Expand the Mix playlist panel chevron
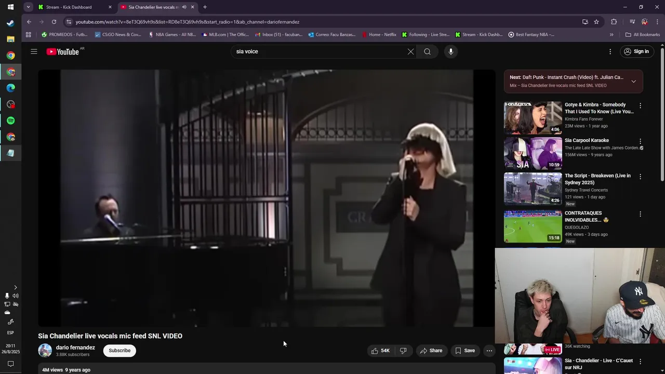This screenshot has width=665, height=374. pyautogui.click(x=633, y=81)
